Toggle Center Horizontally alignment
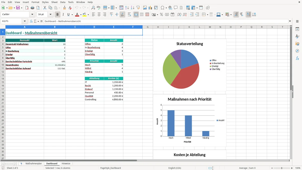 point(99,15)
